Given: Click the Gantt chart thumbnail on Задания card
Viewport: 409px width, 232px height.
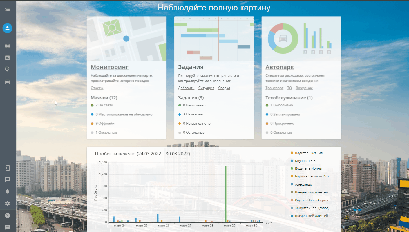Looking at the screenshot, I should tap(214, 39).
